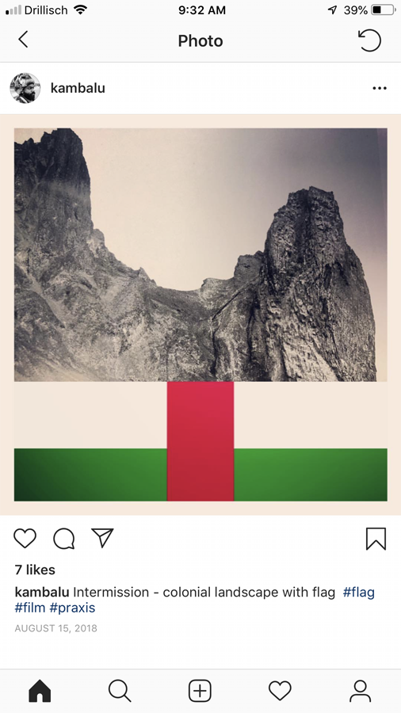Open kambalu's profile picture
Viewport: 401px width, 713px height.
[25, 88]
